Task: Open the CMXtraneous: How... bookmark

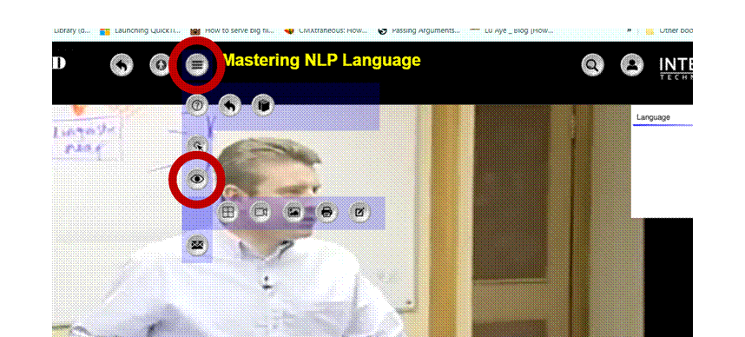Action: 326,31
